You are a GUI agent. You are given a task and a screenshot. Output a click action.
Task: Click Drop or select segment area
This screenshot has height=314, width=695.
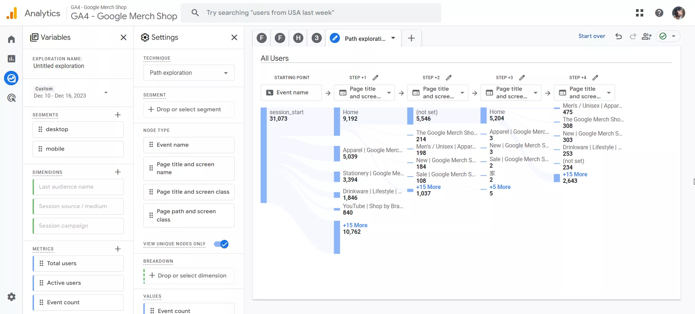(189, 109)
